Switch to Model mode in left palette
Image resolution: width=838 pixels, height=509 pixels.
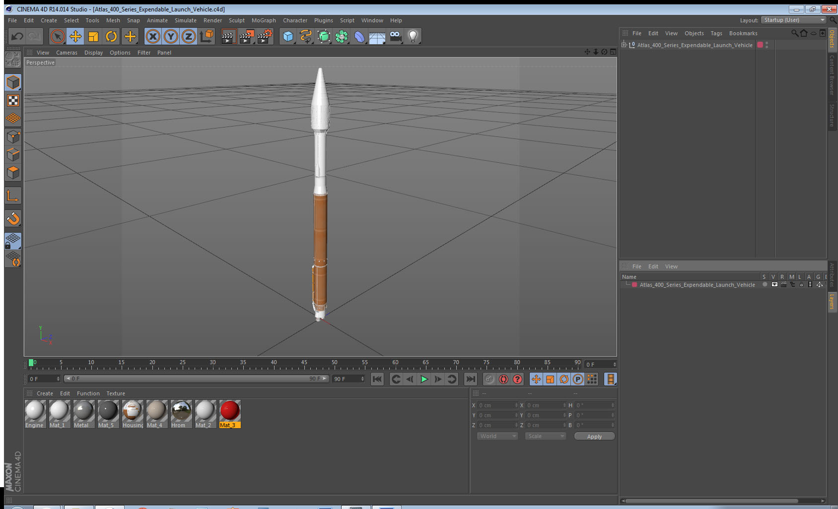click(13, 82)
